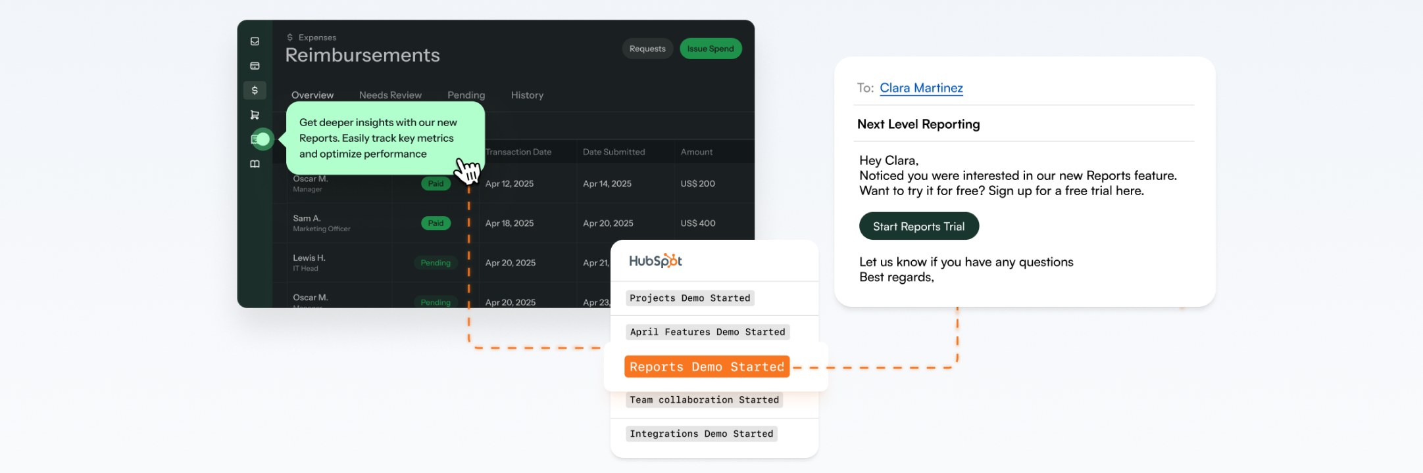Open the shopping cart sidebar icon
The height and width of the screenshot is (473, 1423).
coord(255,115)
